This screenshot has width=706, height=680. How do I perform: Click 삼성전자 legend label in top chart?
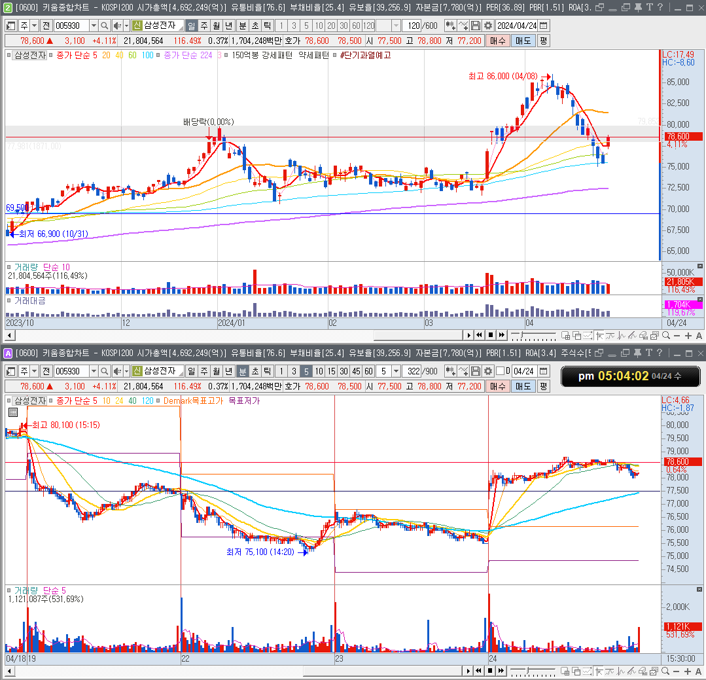click(x=30, y=55)
